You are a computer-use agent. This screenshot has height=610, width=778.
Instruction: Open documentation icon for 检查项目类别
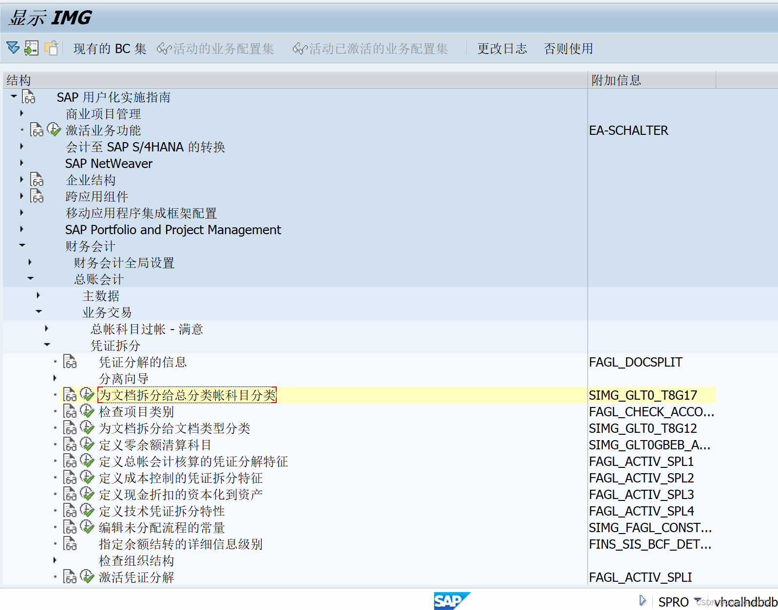(70, 411)
